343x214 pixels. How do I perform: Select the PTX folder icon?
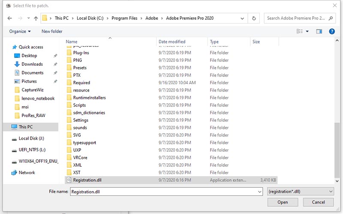coord(69,75)
